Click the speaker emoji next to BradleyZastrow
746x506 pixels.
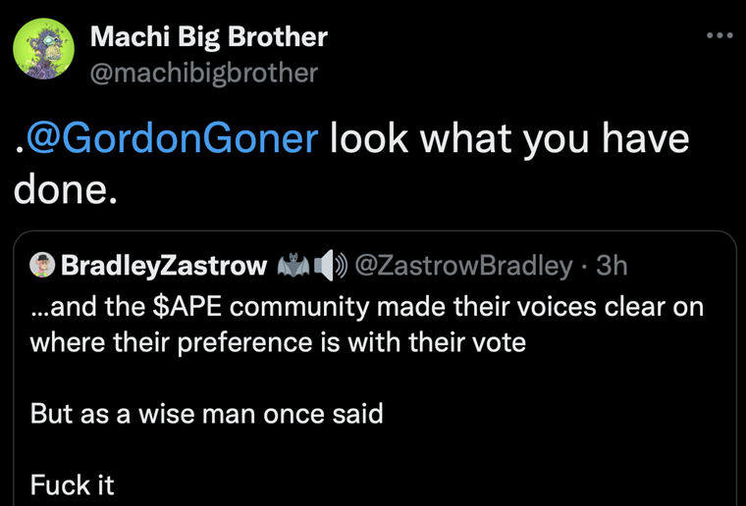point(330,265)
